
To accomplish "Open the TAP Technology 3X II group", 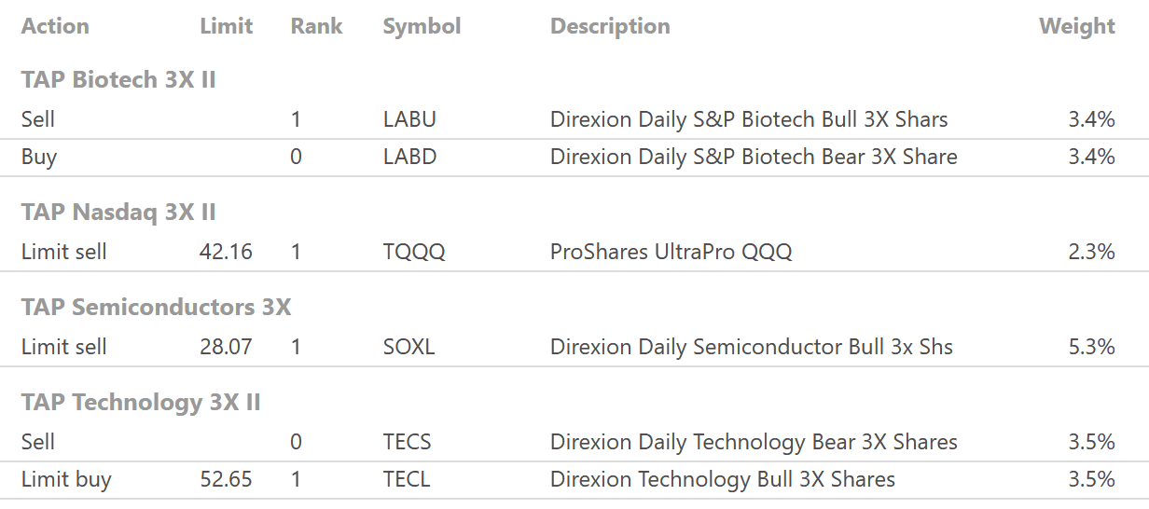I will (141, 403).
